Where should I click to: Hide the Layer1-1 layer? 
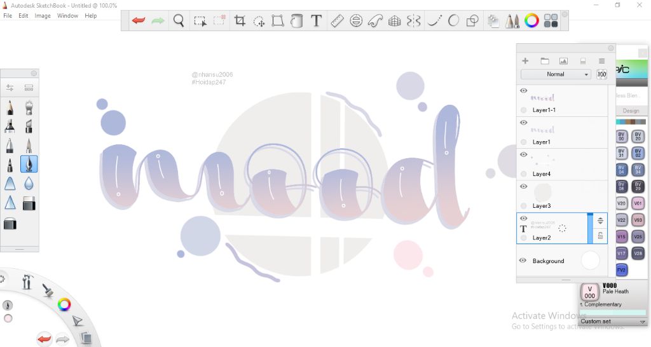coord(524,90)
